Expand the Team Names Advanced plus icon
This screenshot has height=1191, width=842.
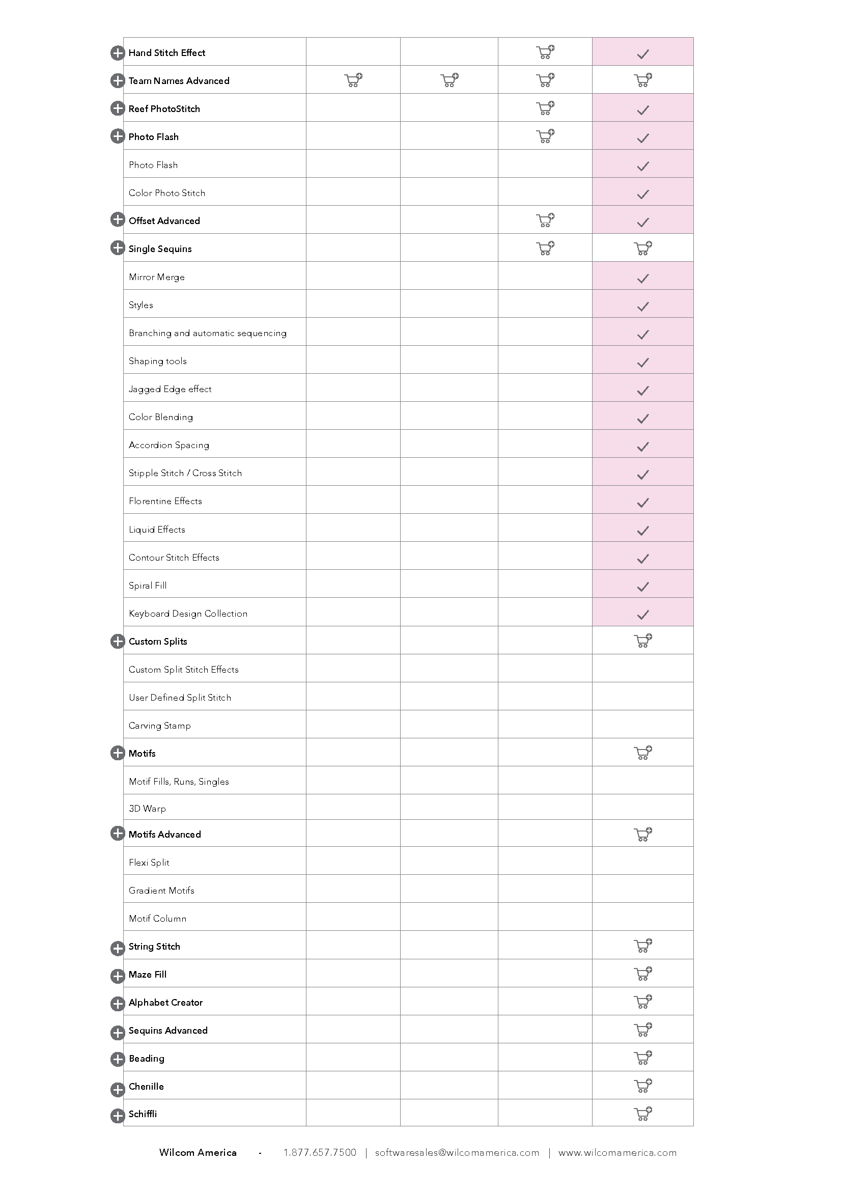[x=118, y=80]
